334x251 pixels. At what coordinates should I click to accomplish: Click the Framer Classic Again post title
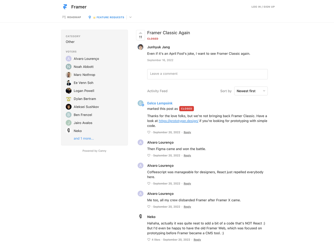click(169, 33)
